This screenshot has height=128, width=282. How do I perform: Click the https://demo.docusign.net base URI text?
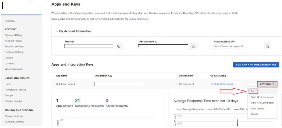coord(228,46)
